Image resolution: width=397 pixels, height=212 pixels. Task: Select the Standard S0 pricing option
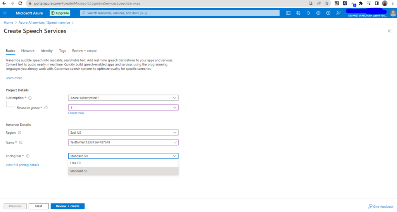[123, 171]
